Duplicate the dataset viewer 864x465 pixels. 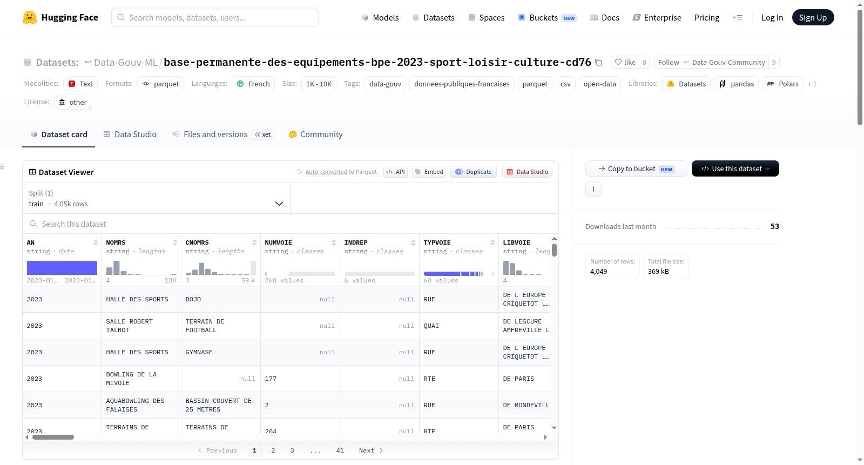pos(474,172)
